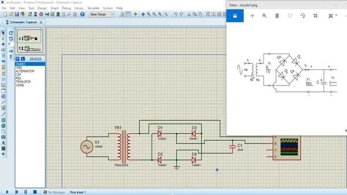
Task: Click the Rotate icon in Fotos window
Action: (x=303, y=16)
